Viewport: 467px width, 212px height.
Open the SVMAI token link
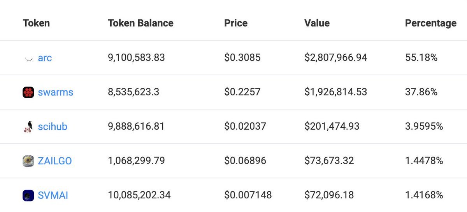pos(53,195)
